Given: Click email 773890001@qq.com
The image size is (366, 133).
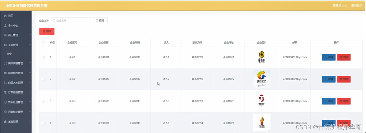Looking at the screenshot, I should click(x=295, y=57).
